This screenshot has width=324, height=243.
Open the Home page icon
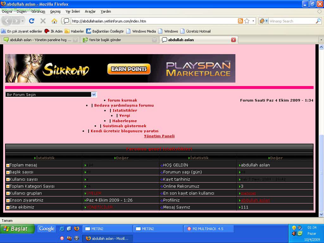(x=54, y=21)
